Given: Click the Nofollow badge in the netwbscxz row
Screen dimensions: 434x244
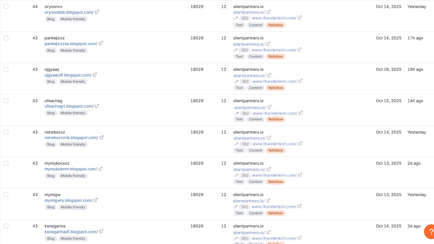Looking at the screenshot, I should click(275, 150).
